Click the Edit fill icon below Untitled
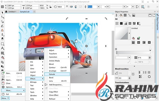The width and height of the screenshot is (159, 101). 133,38
